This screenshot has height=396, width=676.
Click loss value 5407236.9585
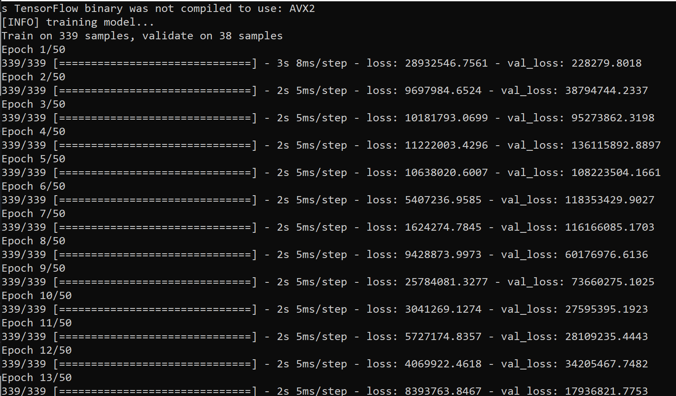[x=443, y=200]
